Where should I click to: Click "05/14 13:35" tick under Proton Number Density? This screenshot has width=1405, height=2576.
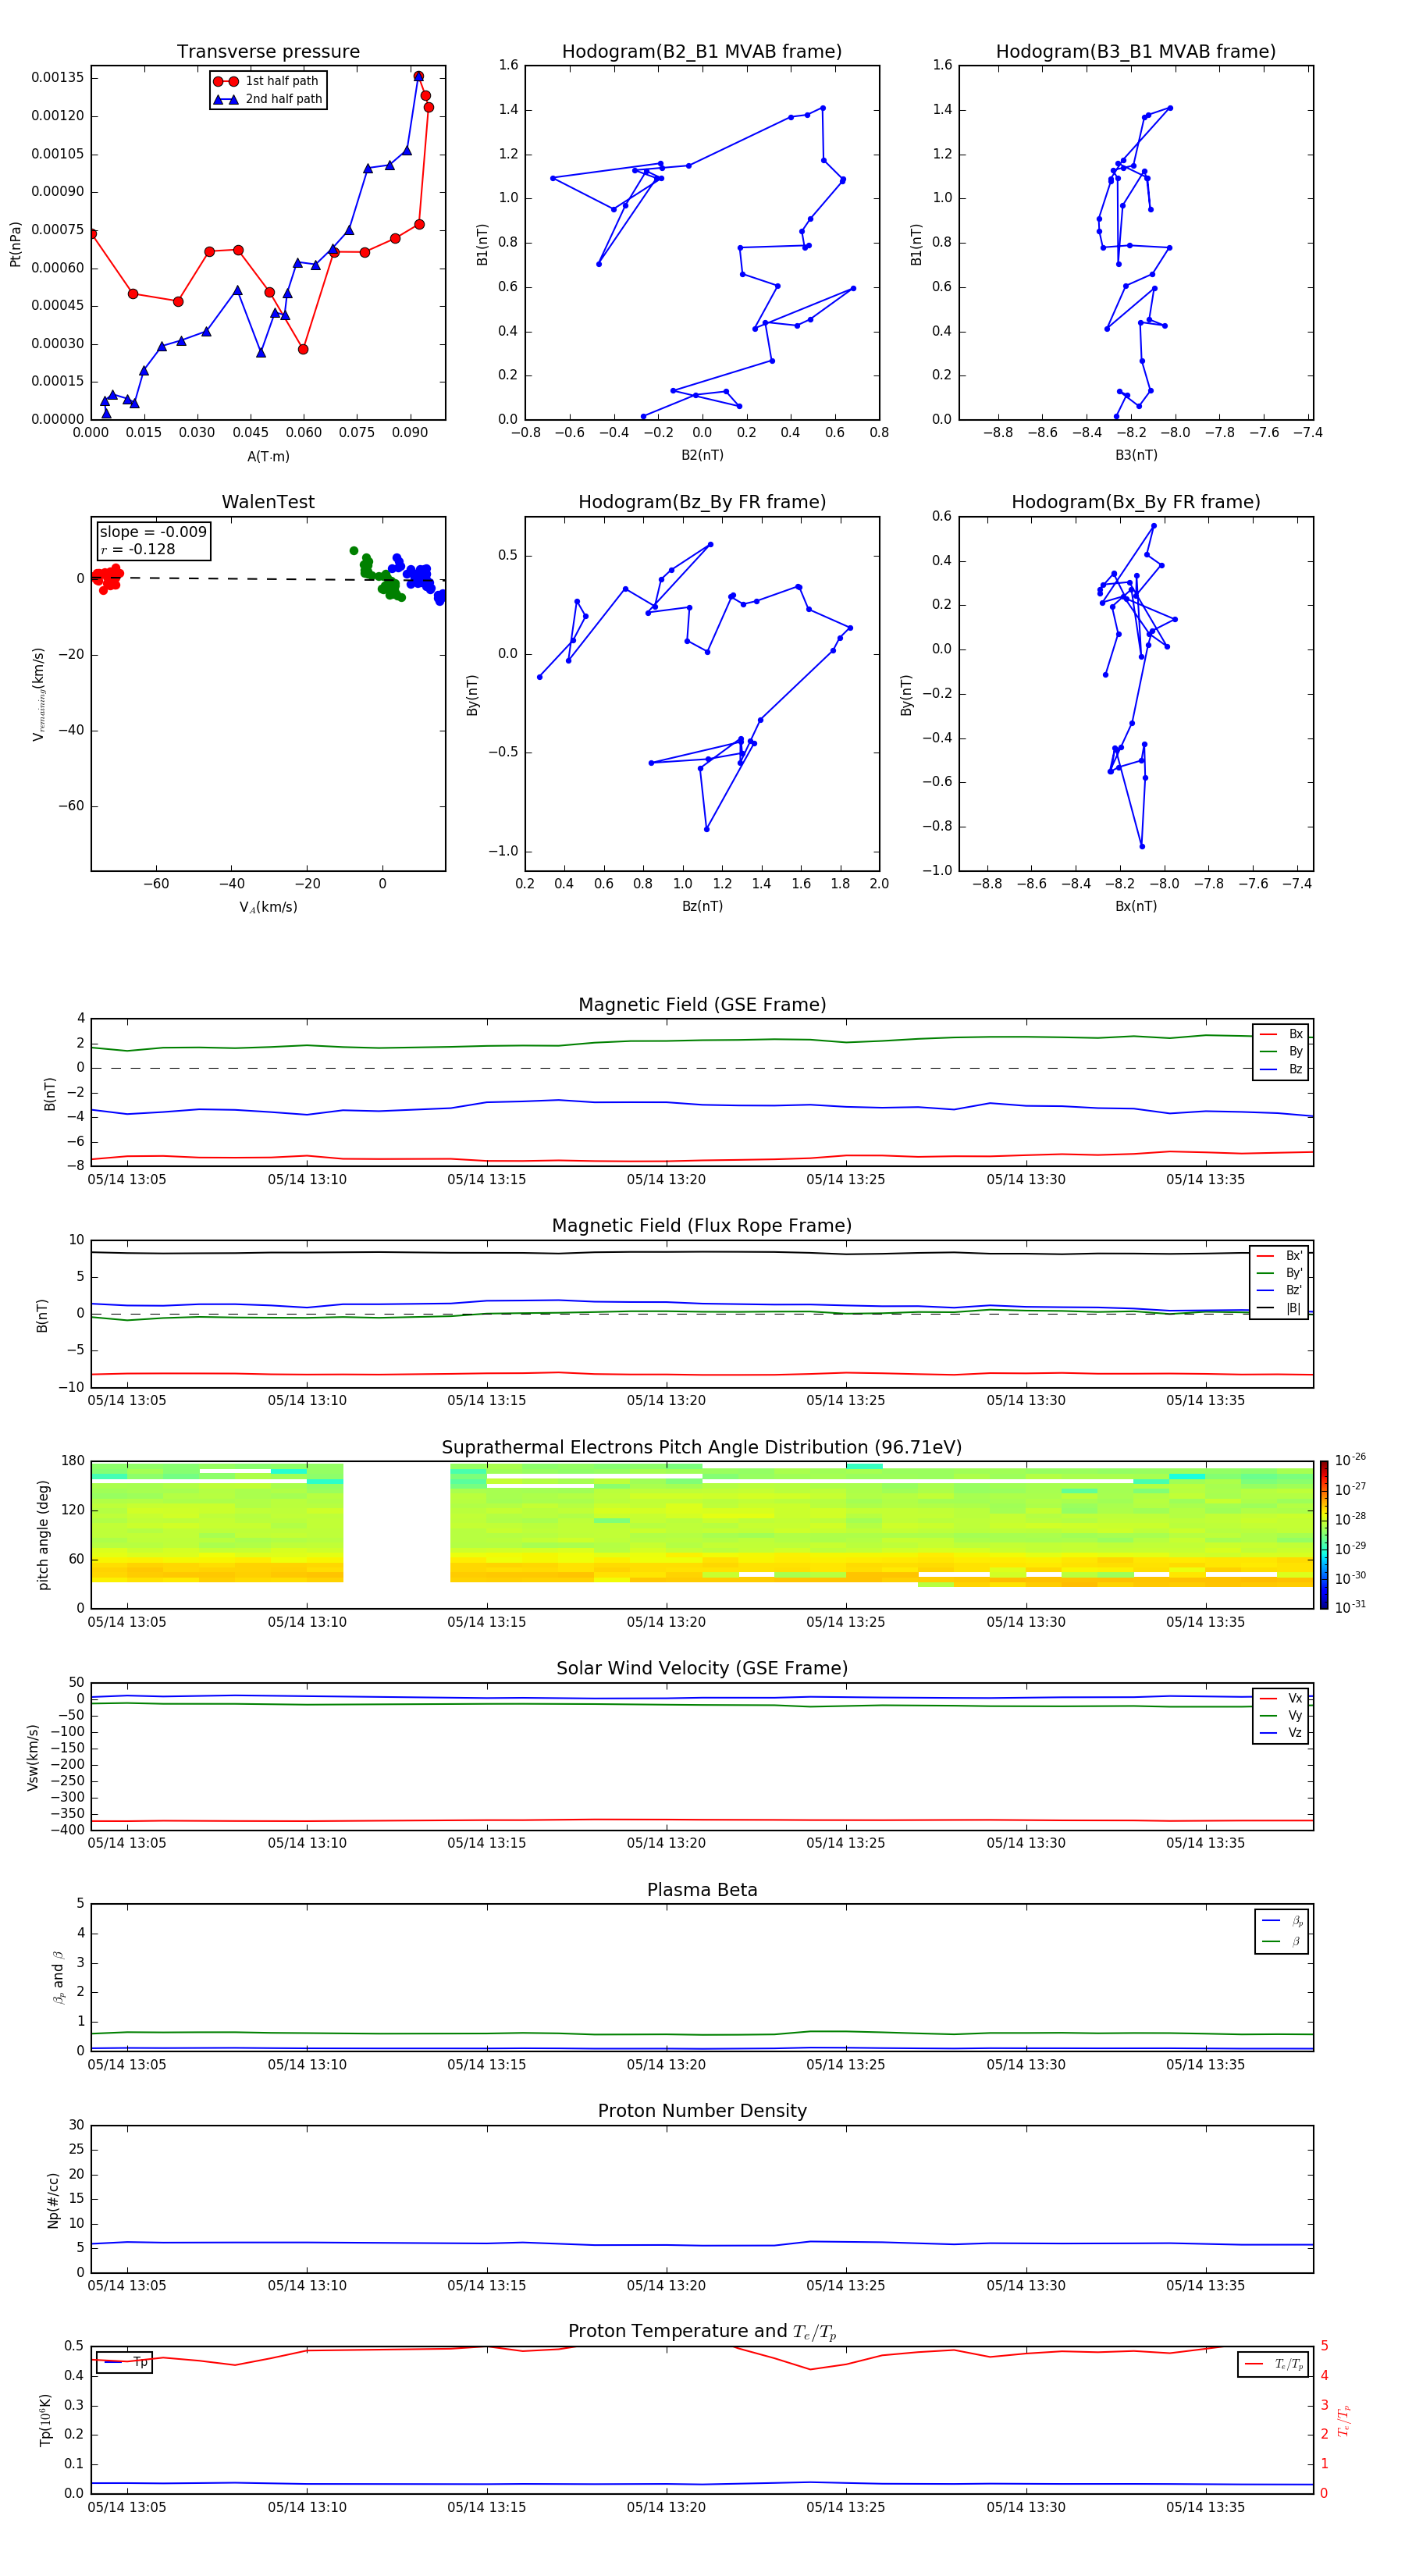[1206, 2286]
